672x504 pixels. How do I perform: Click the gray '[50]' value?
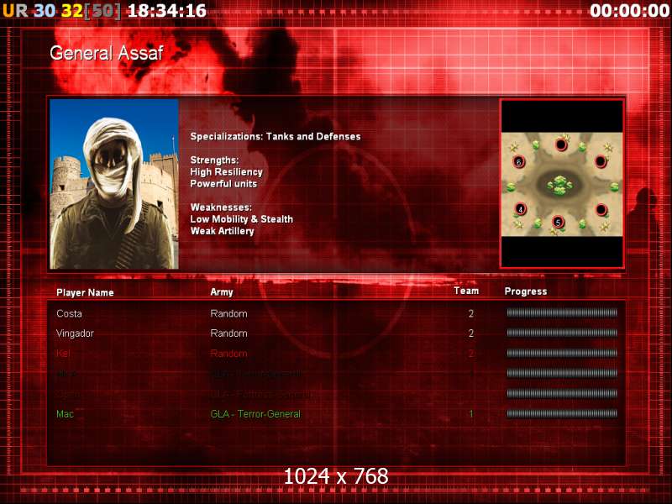(102, 10)
